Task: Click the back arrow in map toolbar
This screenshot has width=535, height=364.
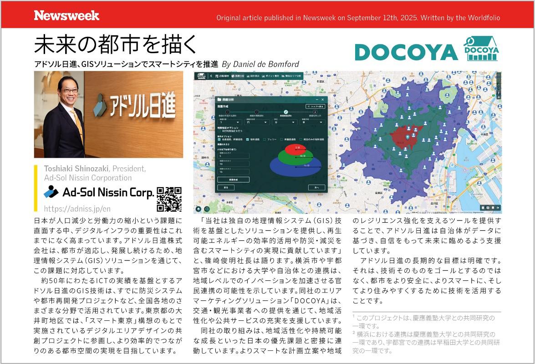Action: (211, 76)
